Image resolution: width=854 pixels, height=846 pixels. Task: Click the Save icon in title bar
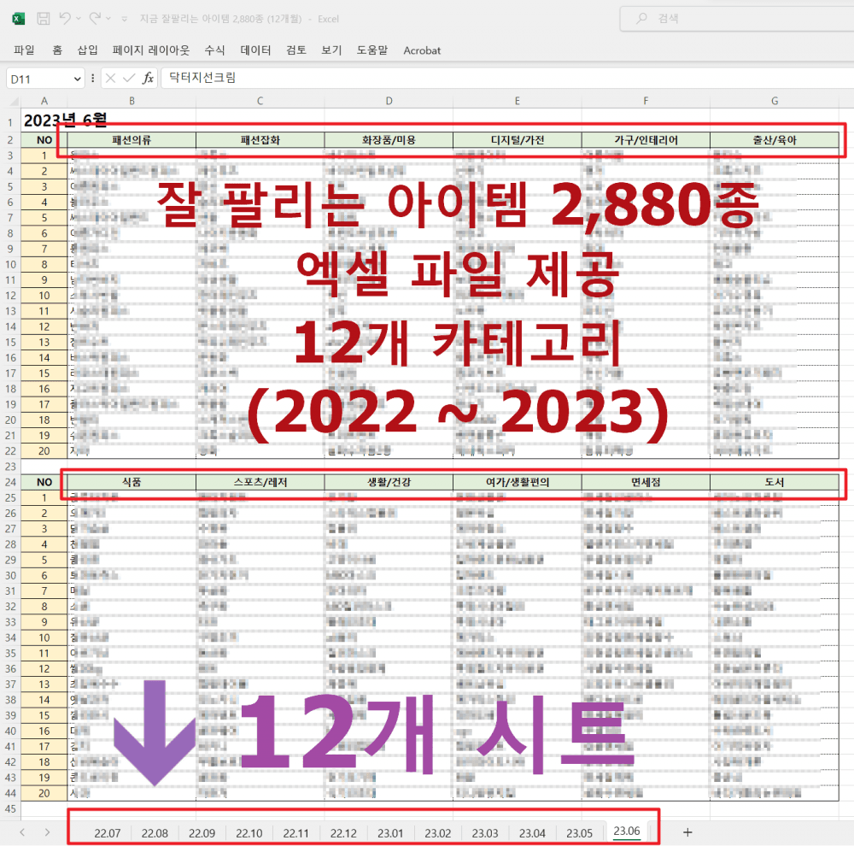click(x=43, y=18)
